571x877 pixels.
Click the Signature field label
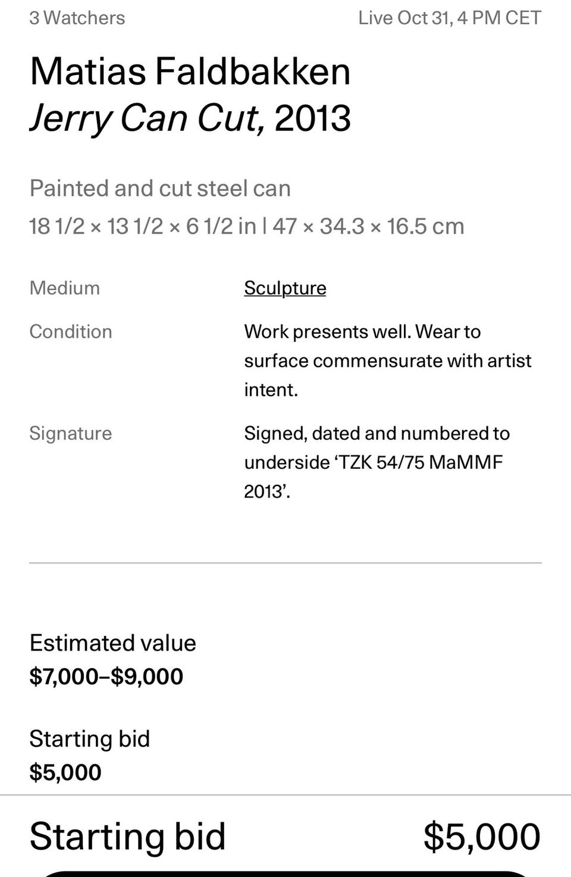[70, 433]
